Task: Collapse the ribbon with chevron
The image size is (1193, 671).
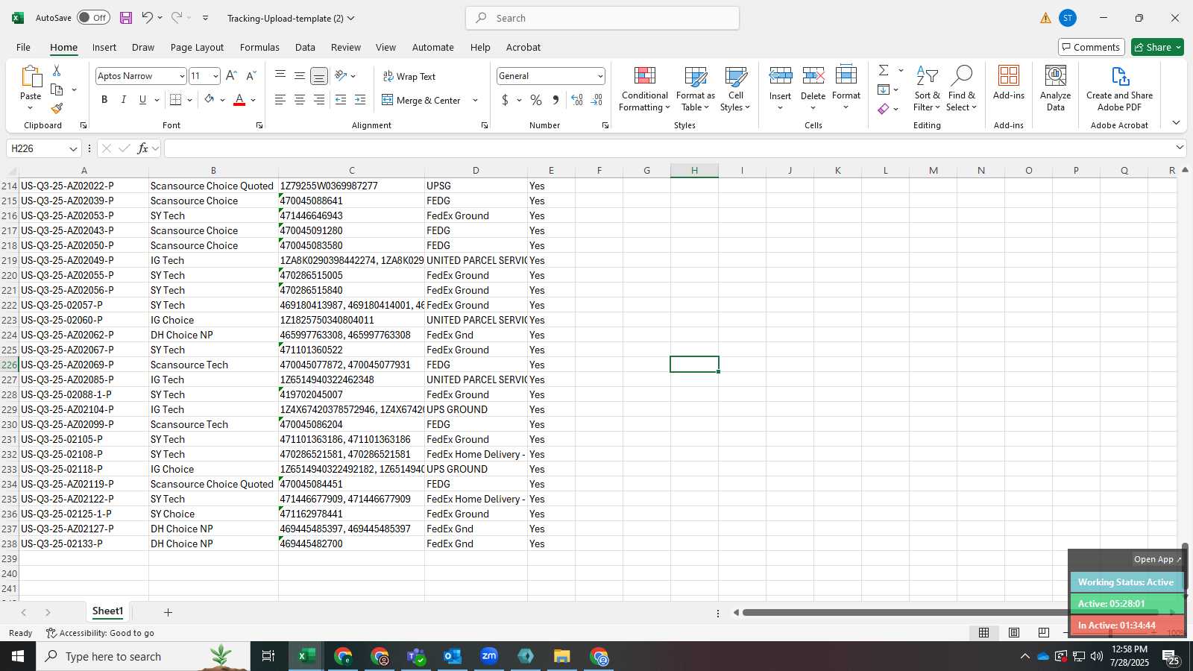Action: click(x=1176, y=122)
